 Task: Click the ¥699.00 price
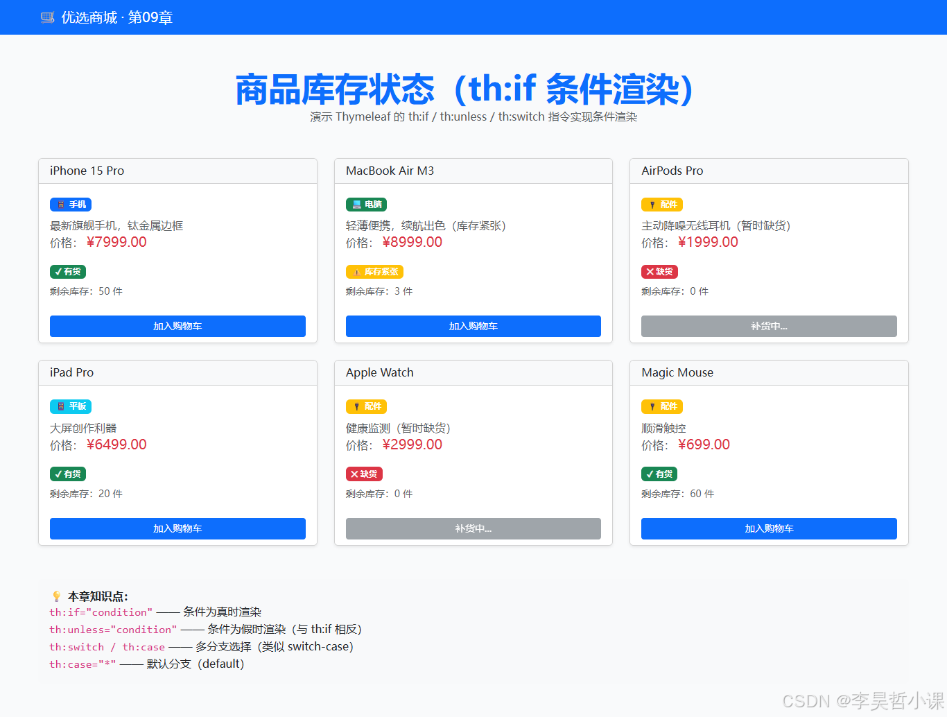tap(704, 444)
